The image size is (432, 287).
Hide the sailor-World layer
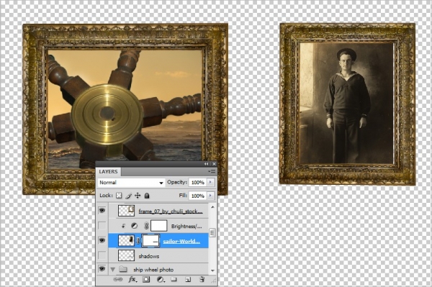[x=102, y=240]
